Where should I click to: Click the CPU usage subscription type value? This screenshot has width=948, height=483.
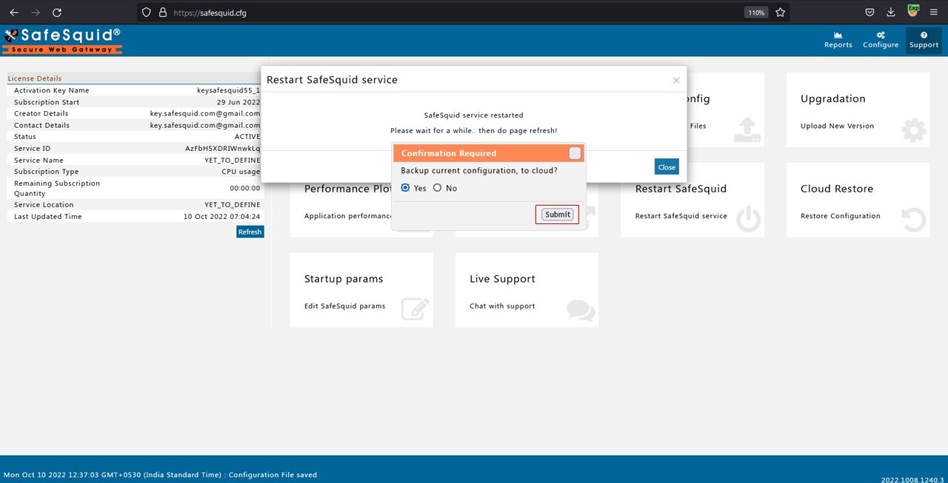[241, 172]
